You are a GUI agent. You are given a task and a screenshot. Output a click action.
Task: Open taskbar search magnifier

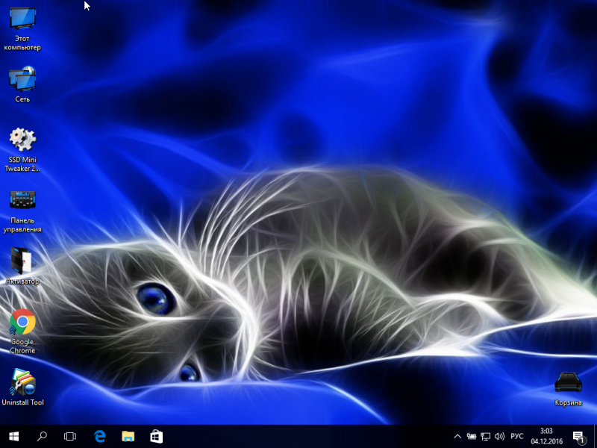(42, 437)
